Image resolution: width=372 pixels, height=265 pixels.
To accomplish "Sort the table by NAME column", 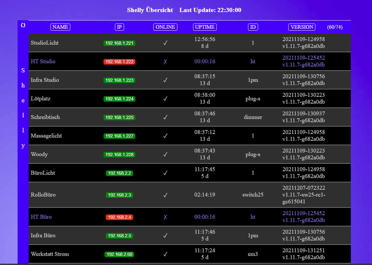I will [x=60, y=27].
